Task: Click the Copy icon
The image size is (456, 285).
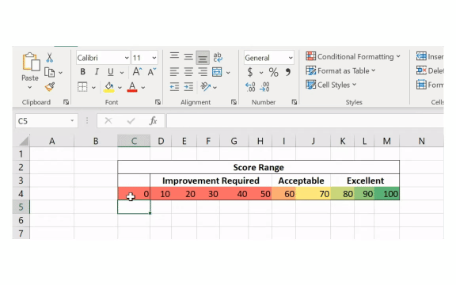Action: coord(49,72)
